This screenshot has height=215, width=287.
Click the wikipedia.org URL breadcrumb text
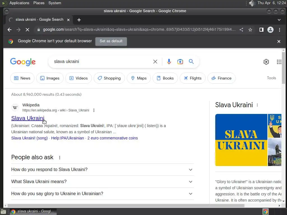point(56,110)
